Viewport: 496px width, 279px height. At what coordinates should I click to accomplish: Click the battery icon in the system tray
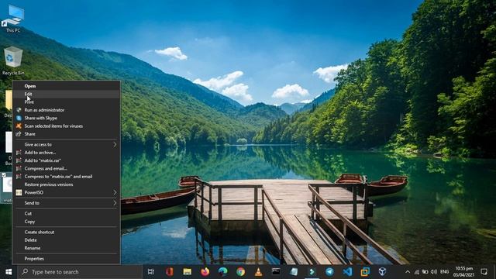point(425,272)
